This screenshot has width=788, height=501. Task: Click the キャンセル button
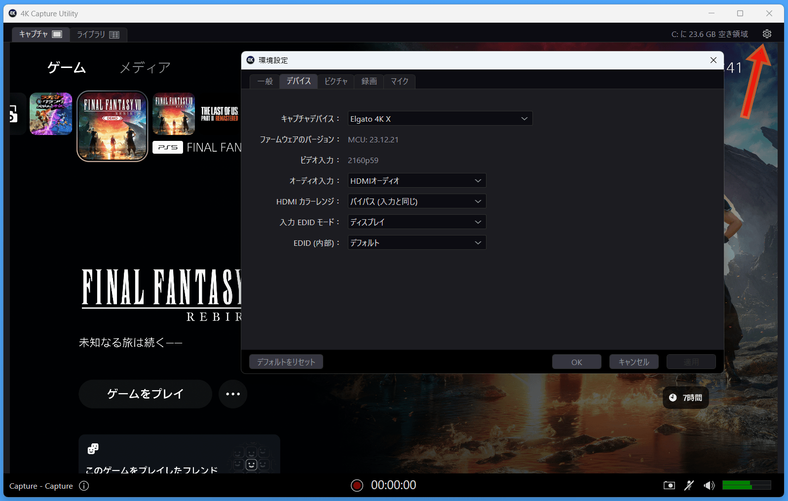click(x=634, y=362)
